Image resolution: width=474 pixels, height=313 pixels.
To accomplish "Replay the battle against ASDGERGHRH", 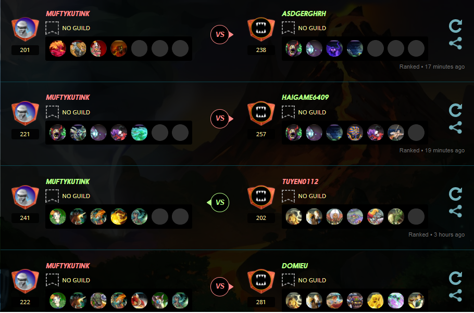I will click(455, 27).
